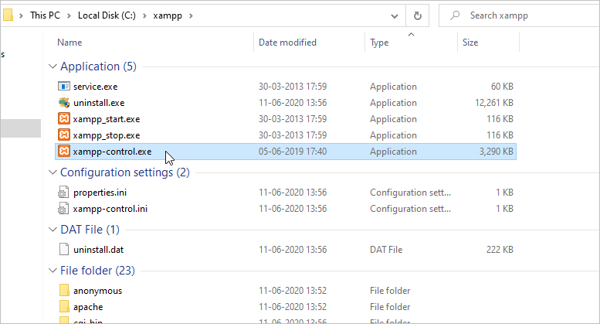Viewport: 600px width, 324px height.
Task: Collapse the Application (5) group
Action: 53,67
